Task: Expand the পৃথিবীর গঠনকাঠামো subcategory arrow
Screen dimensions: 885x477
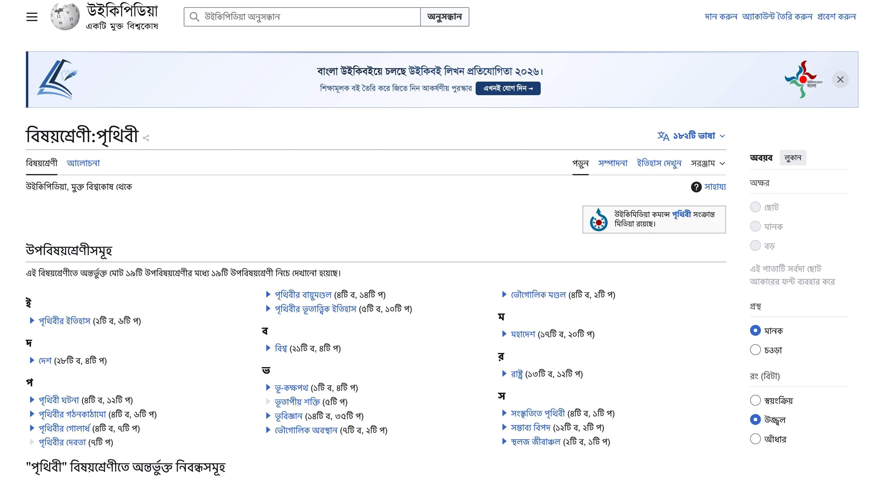Action: pyautogui.click(x=32, y=414)
